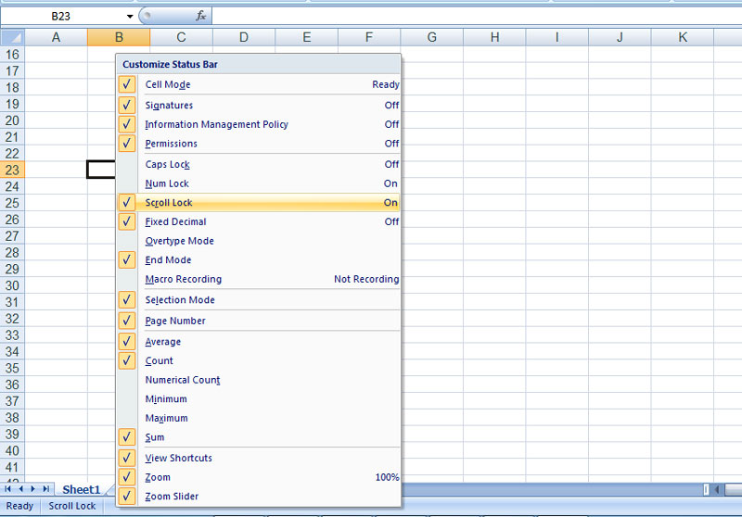Toggle Cell Mode in status bar menu
The width and height of the screenshot is (742, 517).
(259, 84)
